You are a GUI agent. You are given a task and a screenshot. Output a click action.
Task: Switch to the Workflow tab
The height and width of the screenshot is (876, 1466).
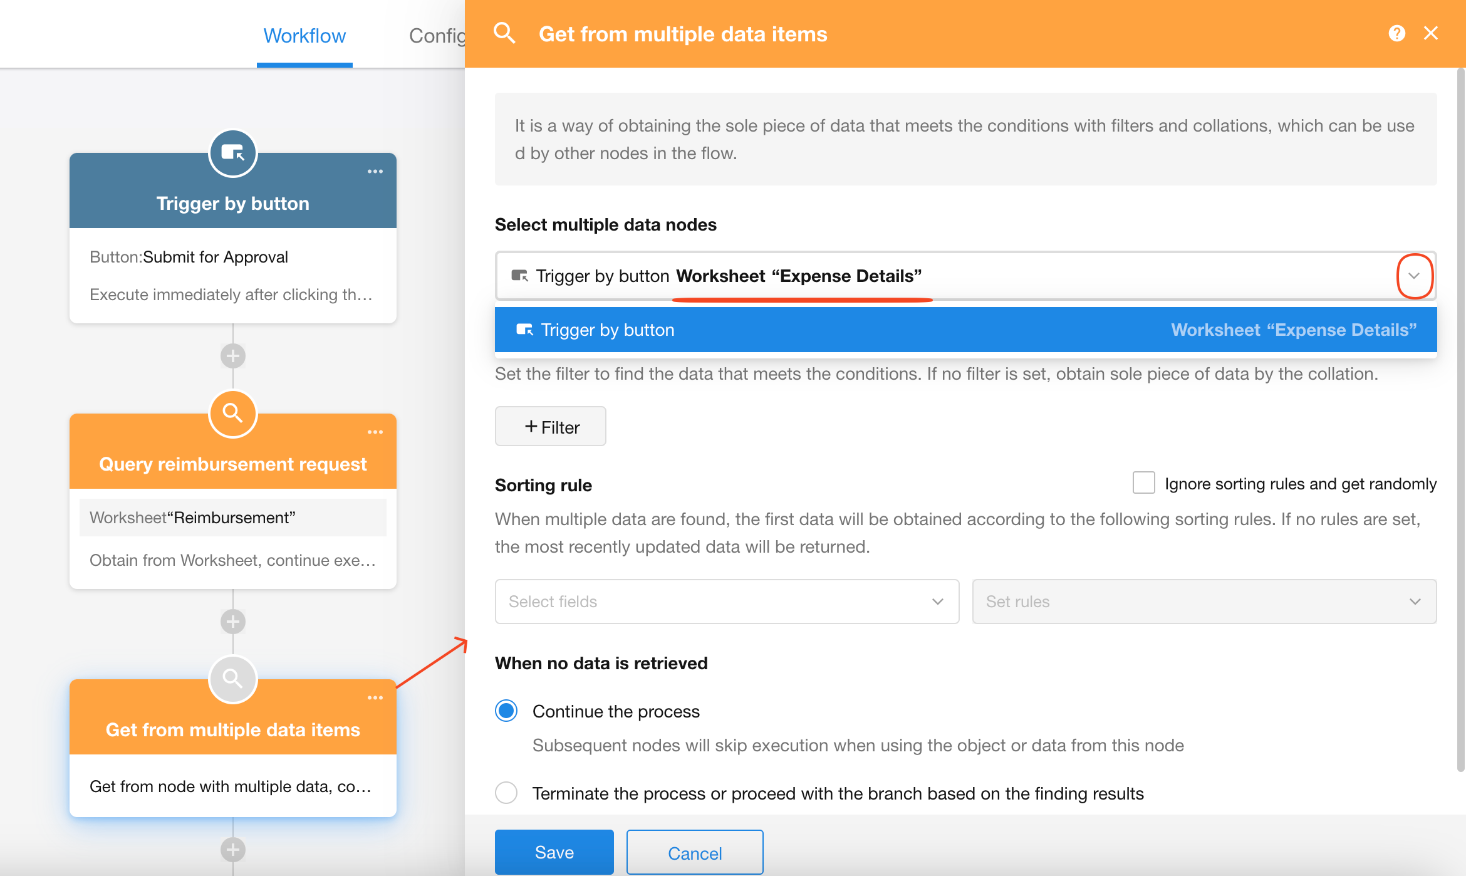(x=304, y=36)
